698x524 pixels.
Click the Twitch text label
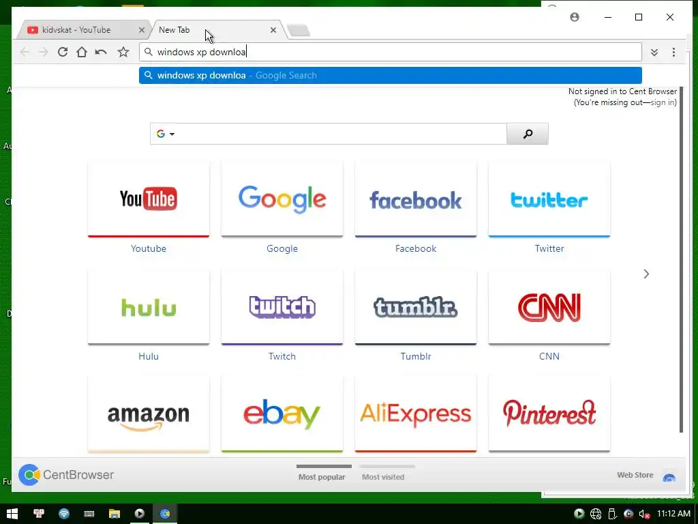click(282, 356)
